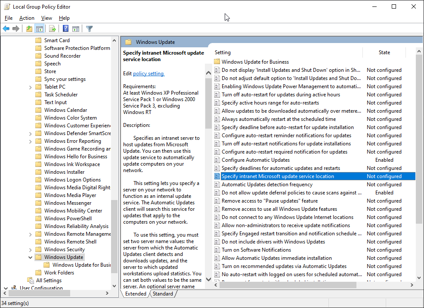
Task: Toggle the Show/Hide Console Tree icon
Action: click(39, 28)
